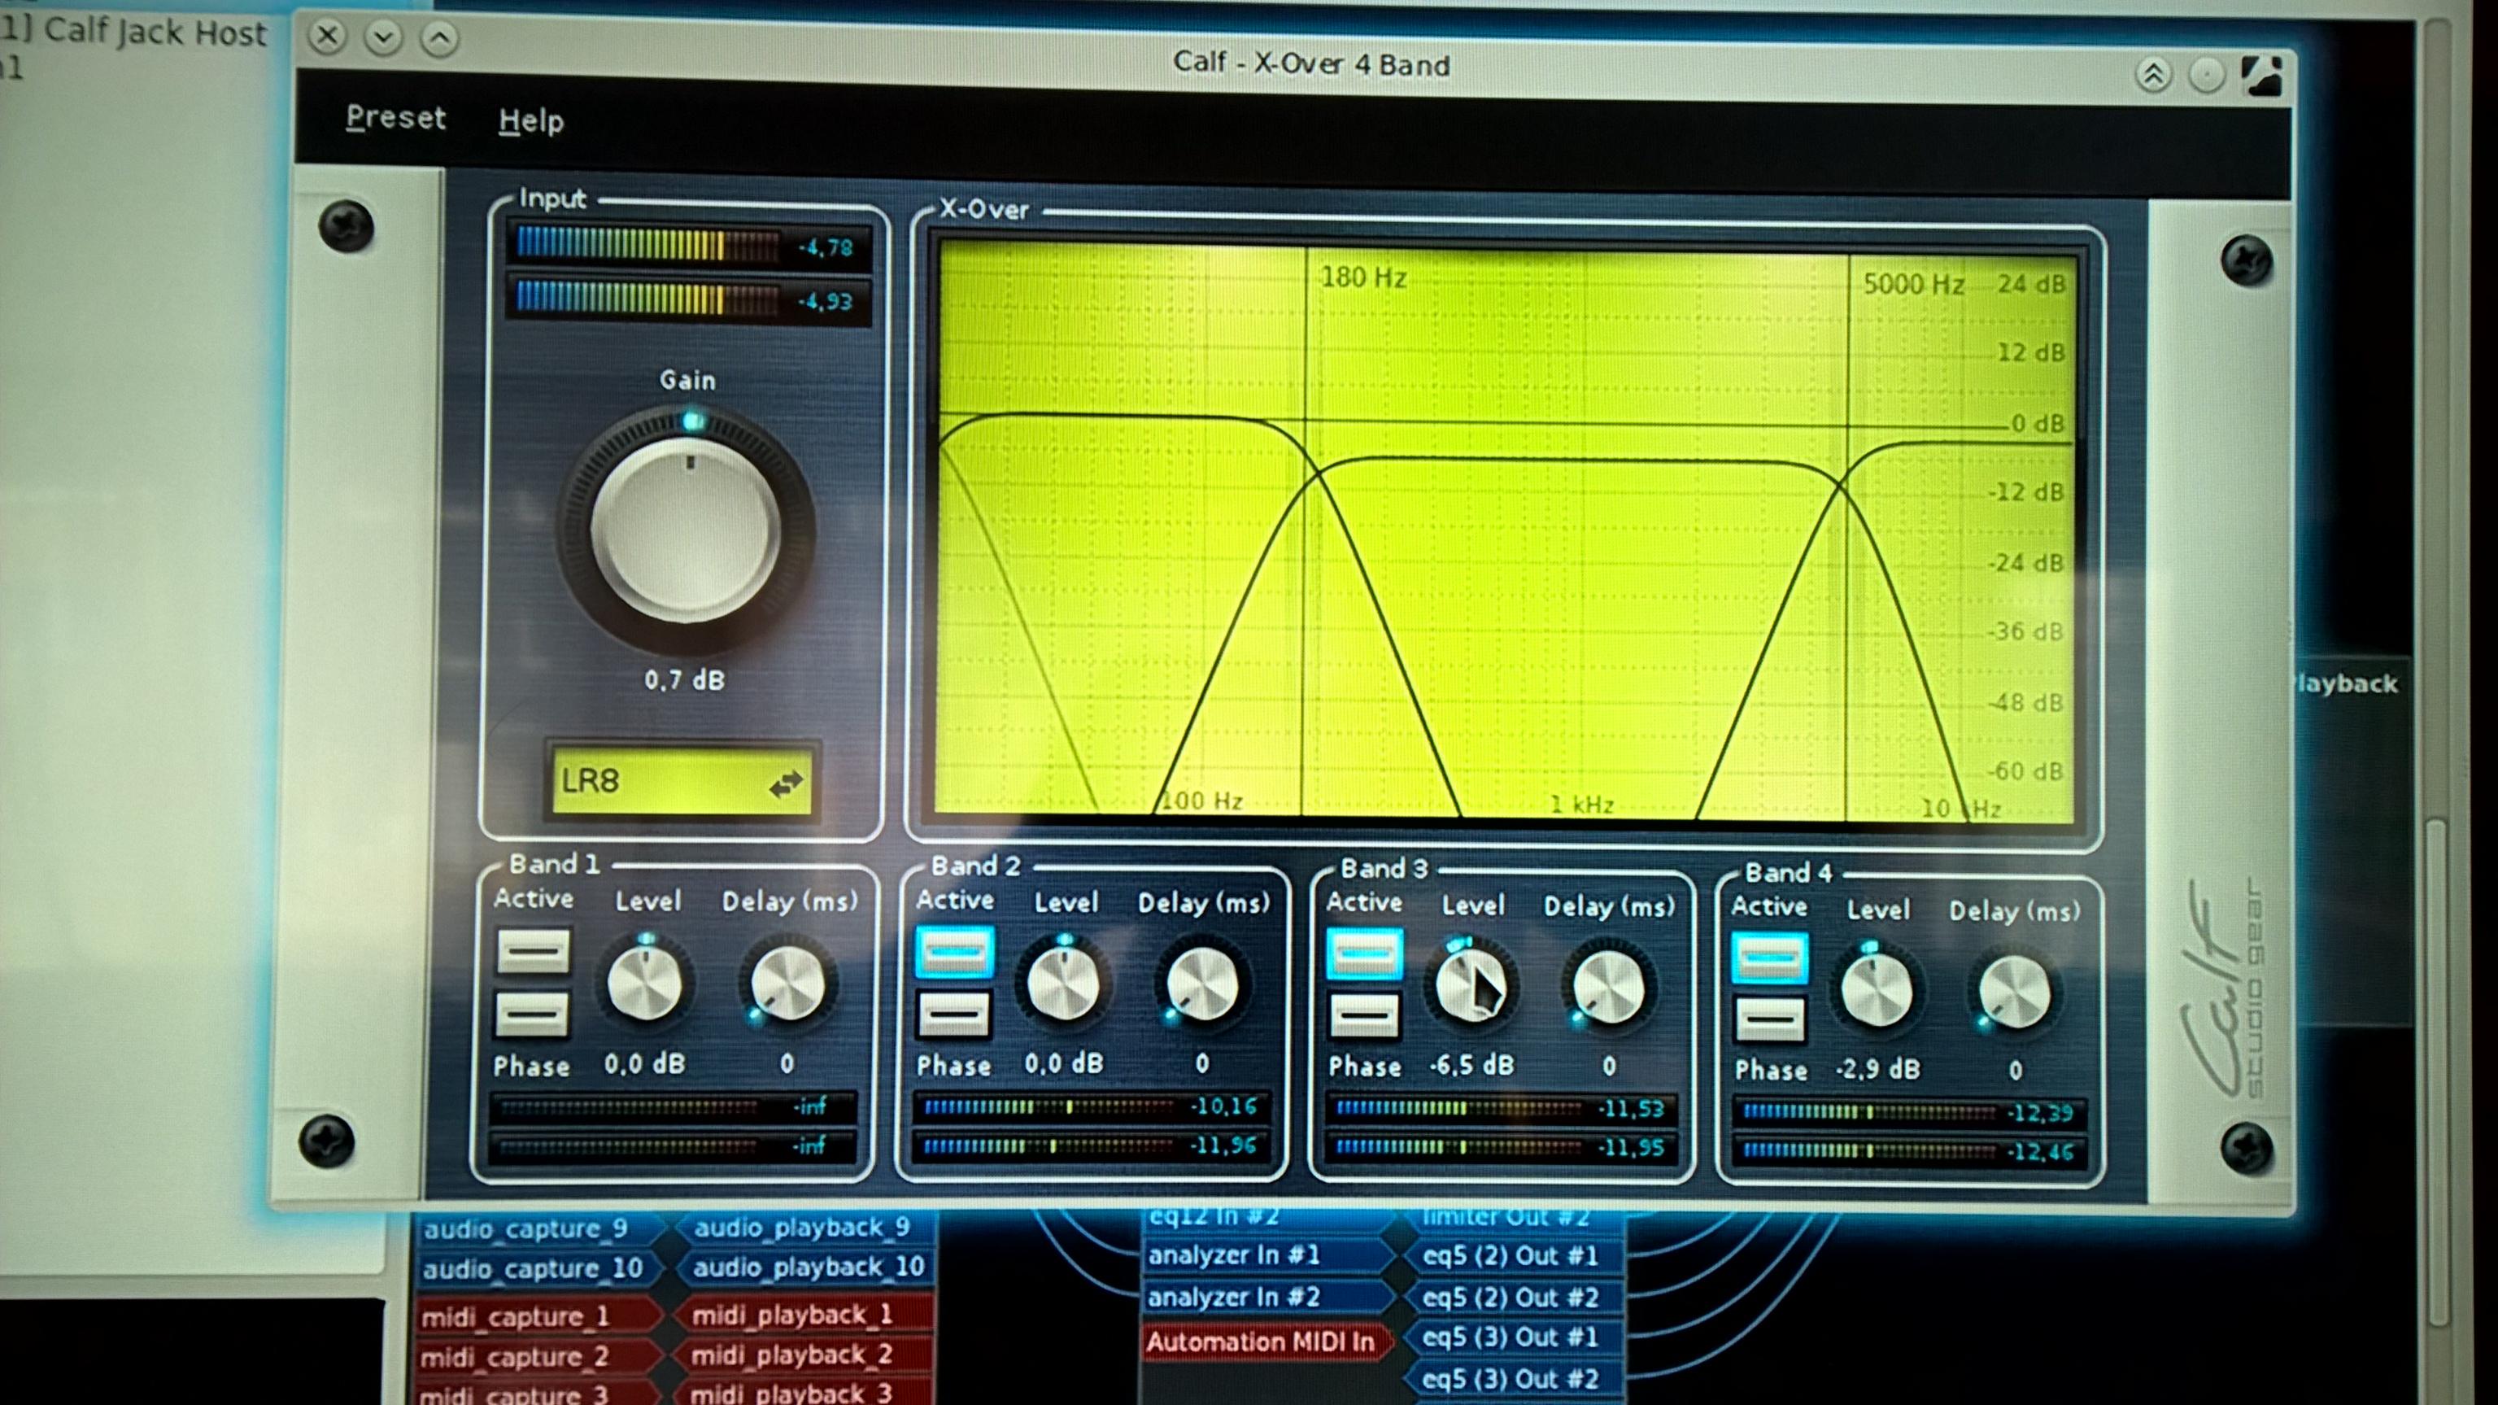Click the Band 2 Delay knob
The height and width of the screenshot is (1405, 2498).
point(1202,985)
